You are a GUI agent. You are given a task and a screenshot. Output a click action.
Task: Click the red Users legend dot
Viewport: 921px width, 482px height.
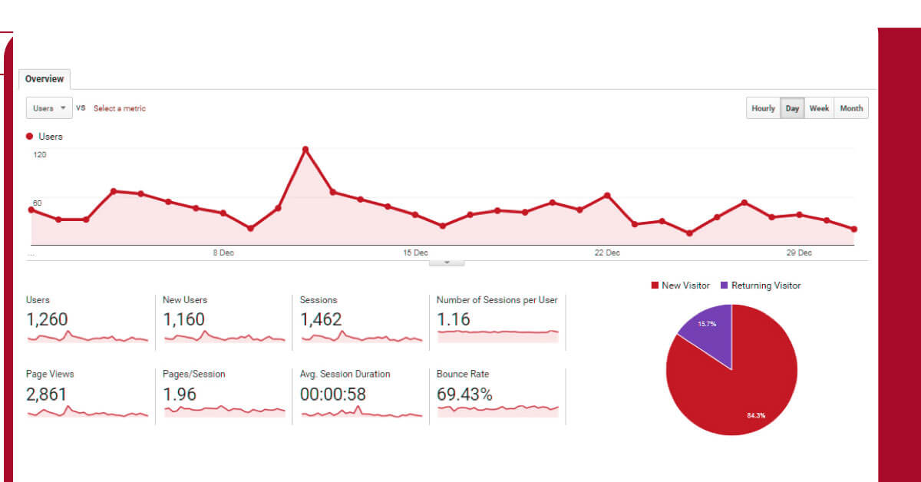click(30, 137)
